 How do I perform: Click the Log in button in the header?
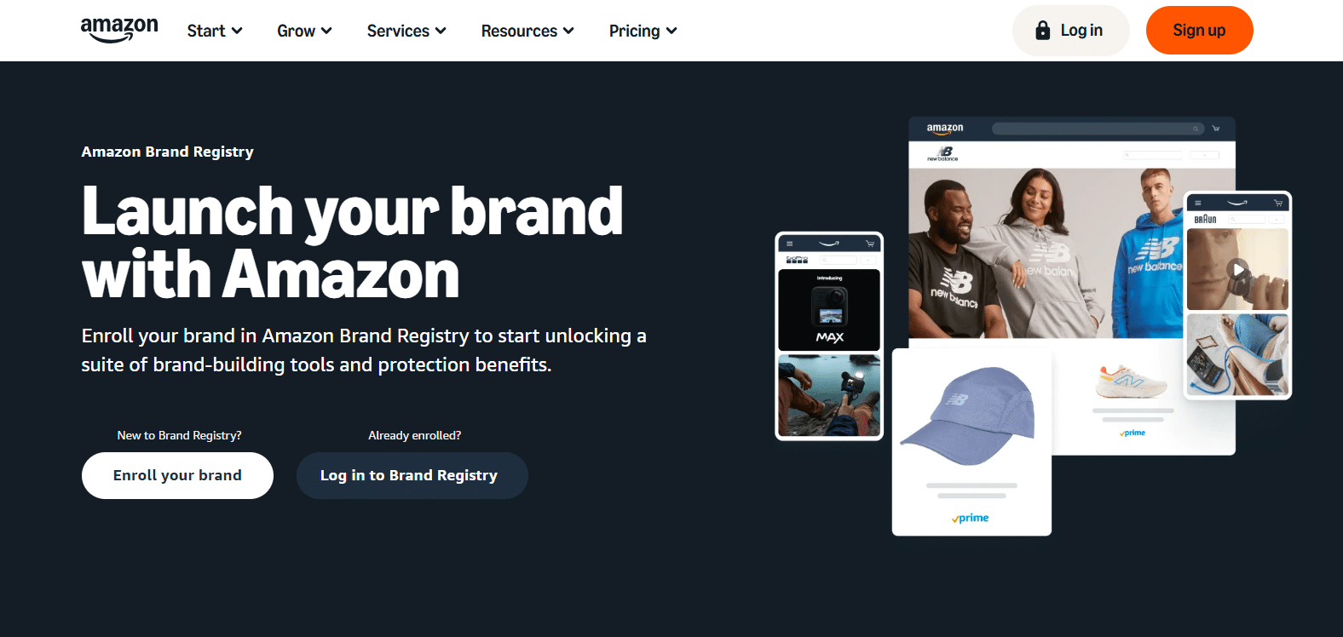coord(1071,31)
